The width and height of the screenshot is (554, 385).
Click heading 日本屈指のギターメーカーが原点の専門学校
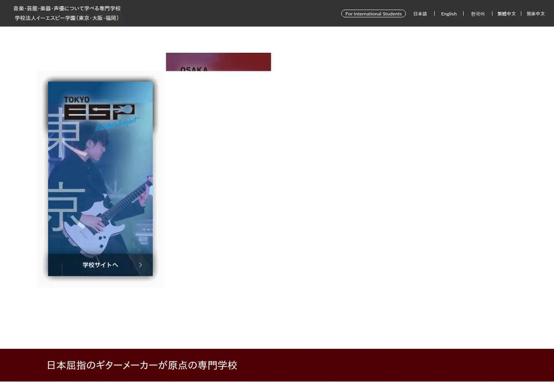[x=142, y=365]
